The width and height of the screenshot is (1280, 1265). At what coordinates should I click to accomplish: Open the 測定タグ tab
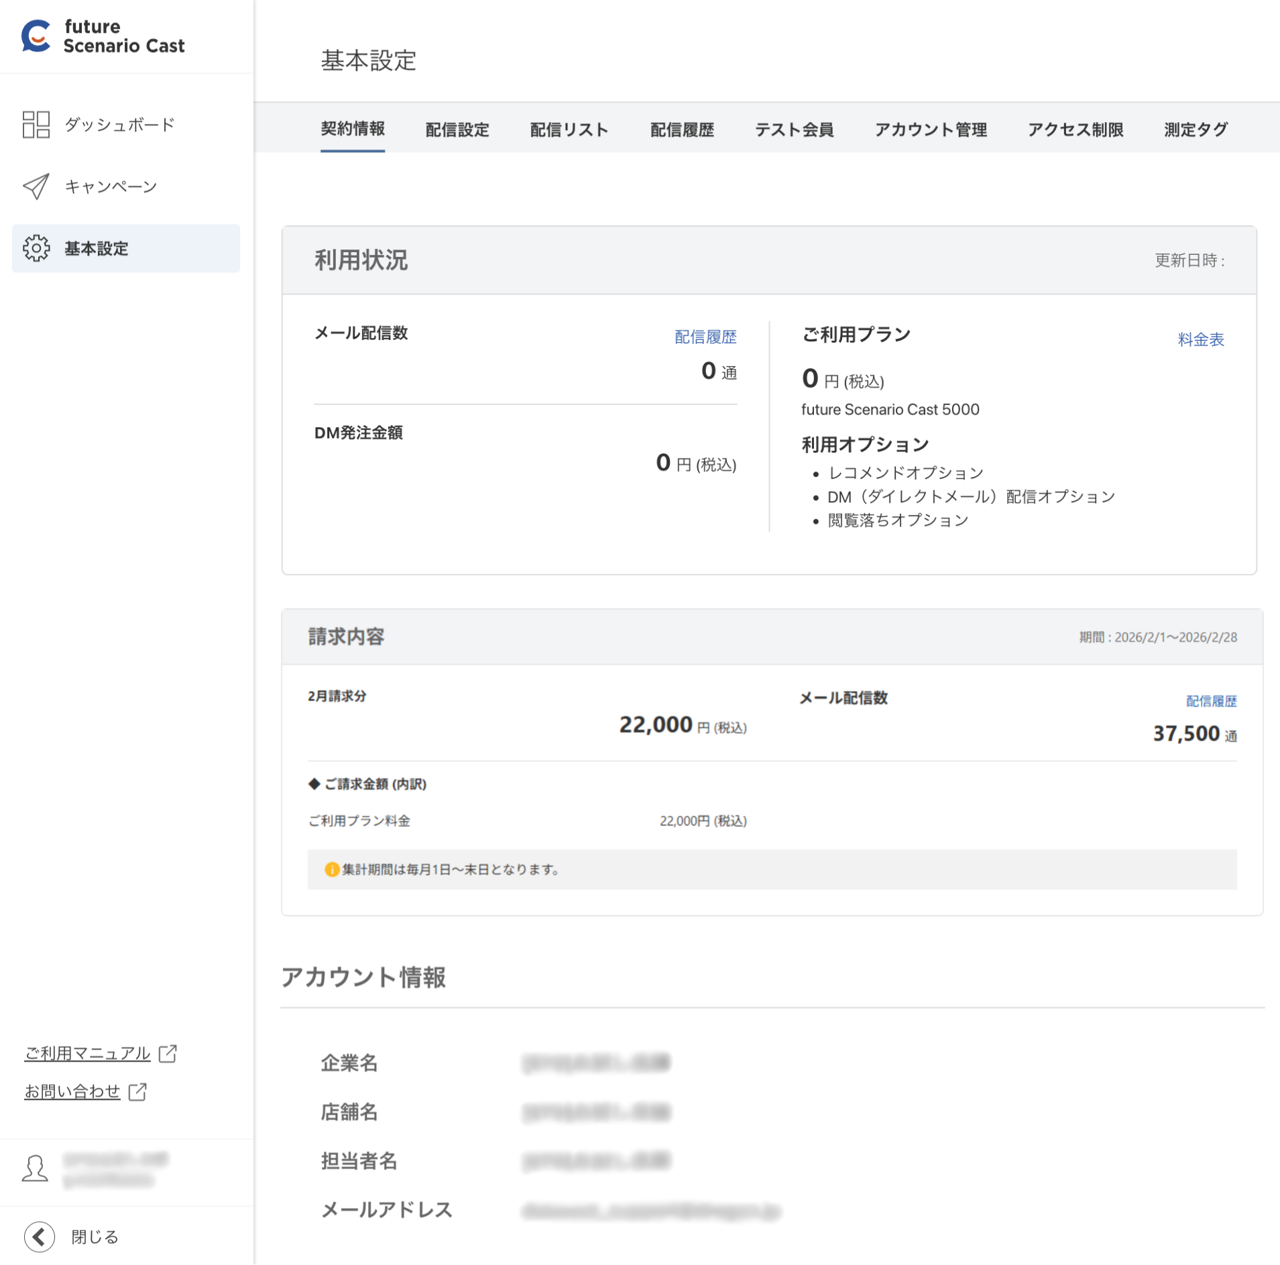click(1195, 129)
